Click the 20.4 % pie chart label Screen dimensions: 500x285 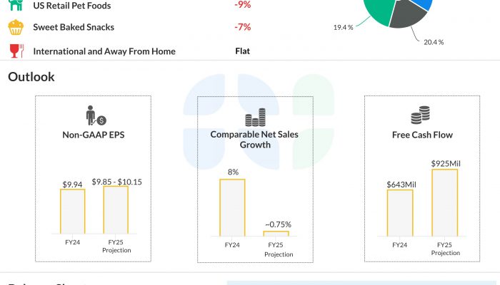434,42
